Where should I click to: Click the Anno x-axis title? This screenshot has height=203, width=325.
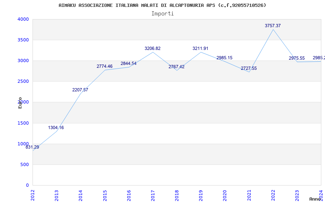point(315,199)
